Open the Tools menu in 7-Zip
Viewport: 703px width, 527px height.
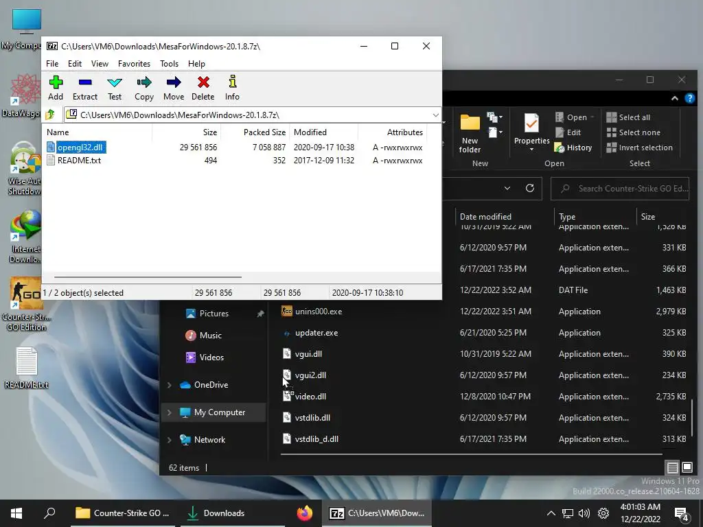(x=169, y=64)
